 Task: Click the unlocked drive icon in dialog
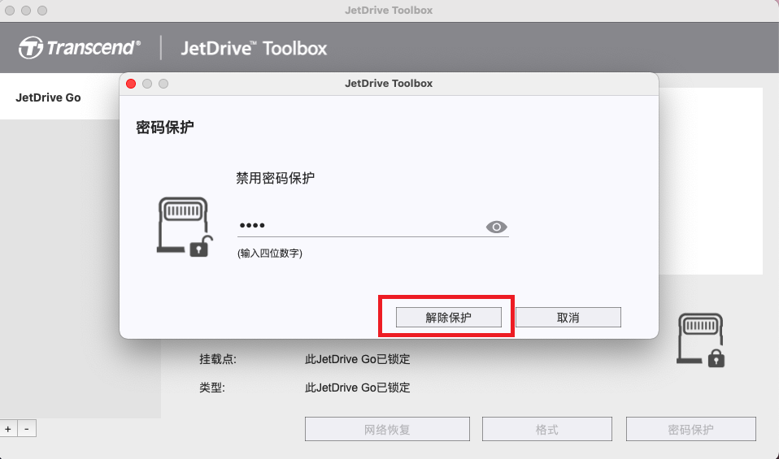tap(185, 227)
